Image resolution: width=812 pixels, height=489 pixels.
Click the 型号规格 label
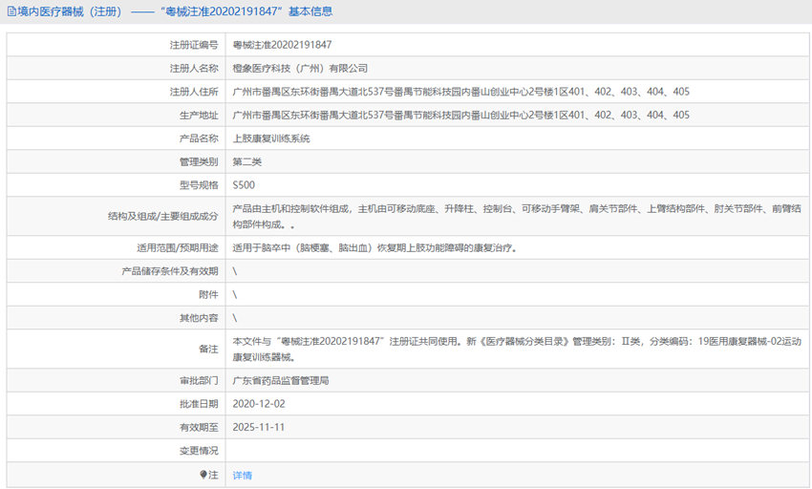[199, 185]
